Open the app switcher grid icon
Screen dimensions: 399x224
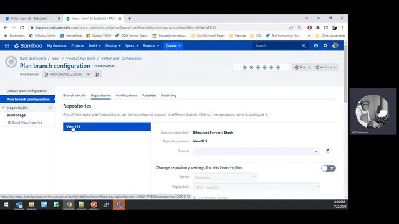(7, 45)
